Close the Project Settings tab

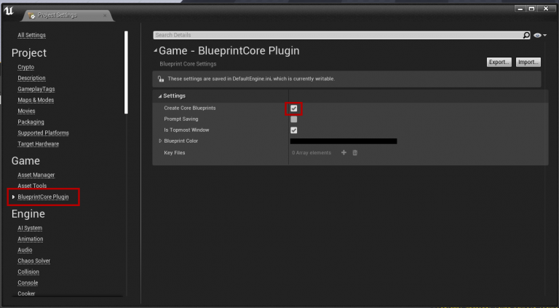pyautogui.click(x=104, y=15)
